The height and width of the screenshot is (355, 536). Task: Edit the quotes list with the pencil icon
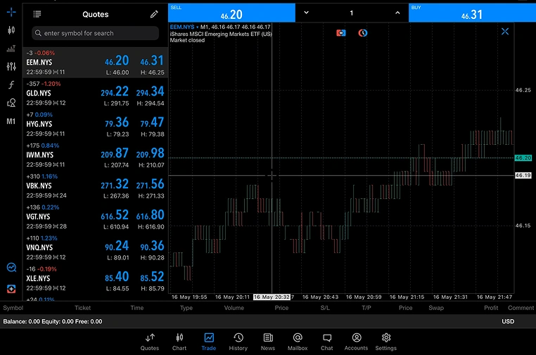154,14
